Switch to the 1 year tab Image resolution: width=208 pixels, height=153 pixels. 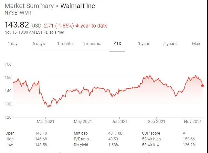(144, 44)
